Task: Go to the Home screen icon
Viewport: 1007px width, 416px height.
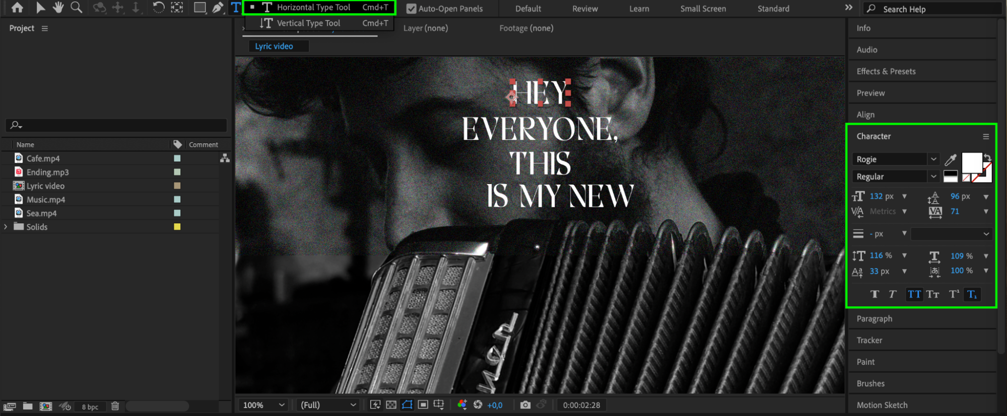Action: pyautogui.click(x=17, y=8)
